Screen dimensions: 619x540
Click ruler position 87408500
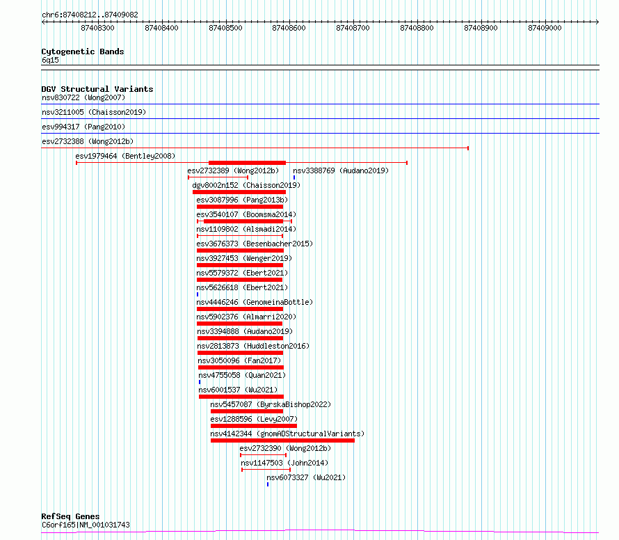[x=225, y=28]
